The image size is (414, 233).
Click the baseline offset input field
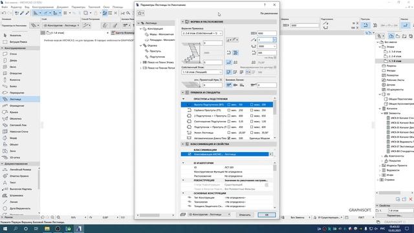point(267,85)
